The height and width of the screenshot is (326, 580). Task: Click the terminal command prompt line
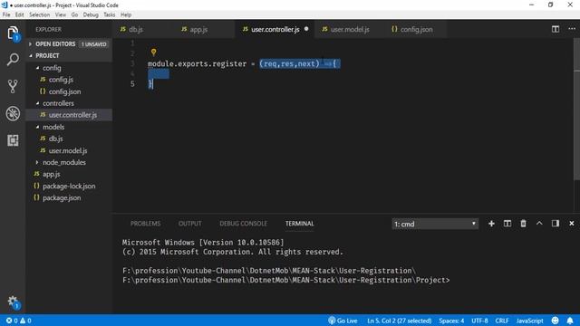click(286, 280)
